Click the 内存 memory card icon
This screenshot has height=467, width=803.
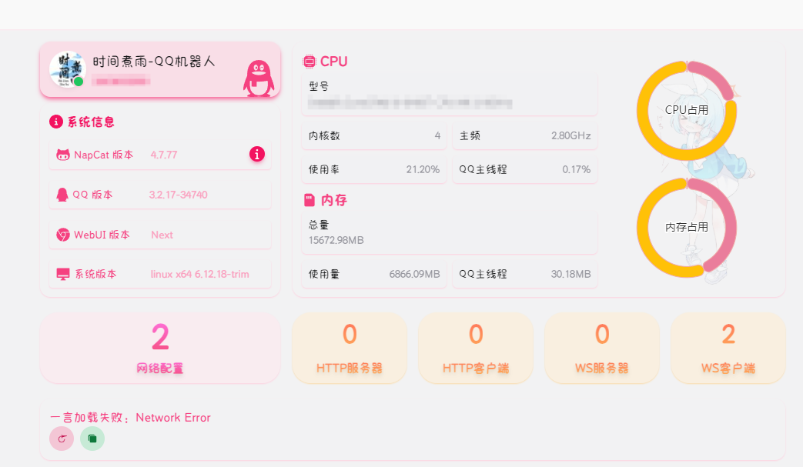pyautogui.click(x=309, y=200)
